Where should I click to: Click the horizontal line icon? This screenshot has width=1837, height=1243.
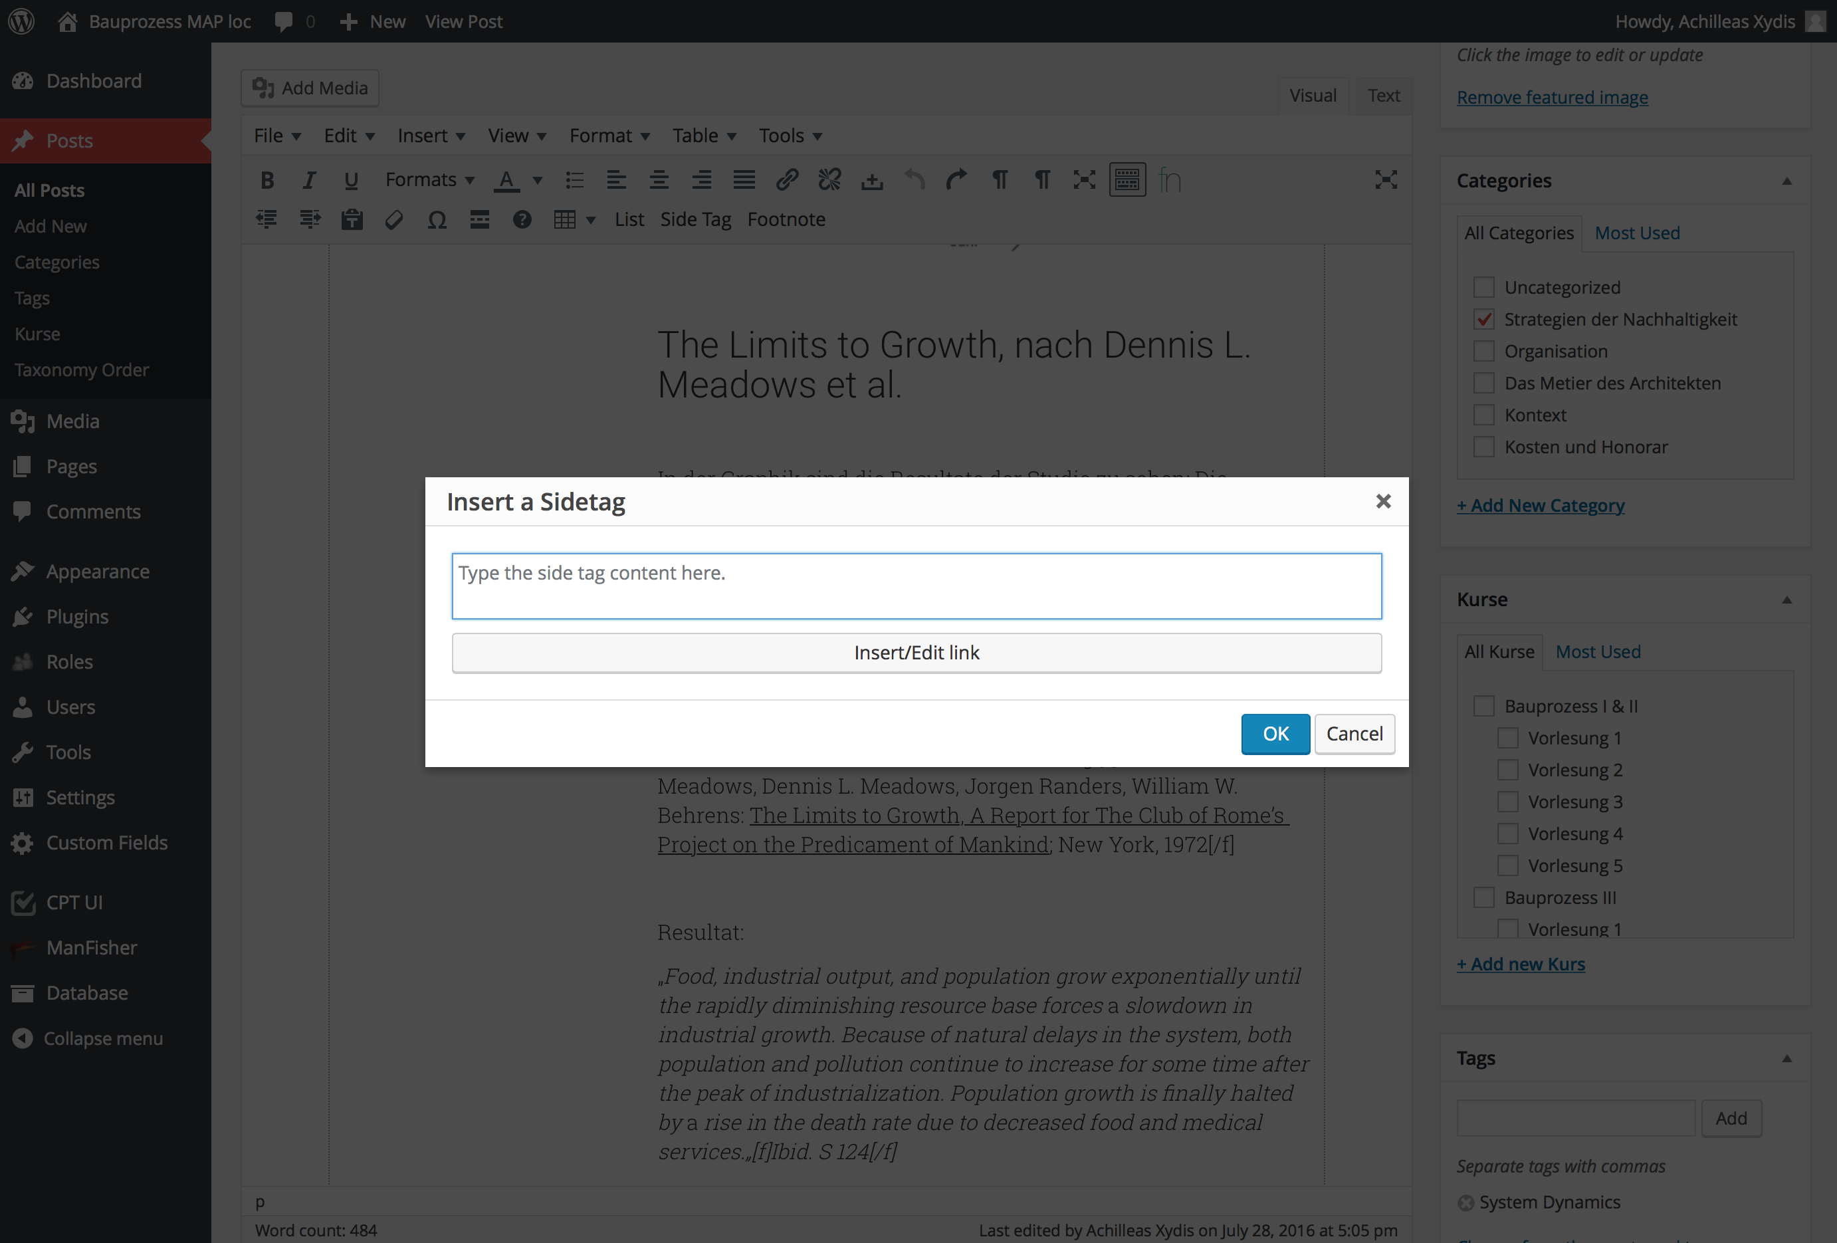(x=479, y=219)
